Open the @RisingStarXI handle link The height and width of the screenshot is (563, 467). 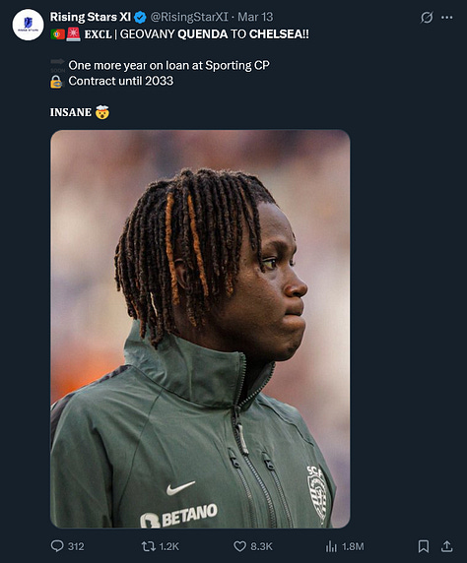[189, 17]
